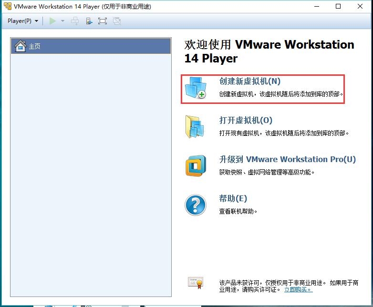Click the blue question mark help icon
The height and width of the screenshot is (307, 373).
click(196, 205)
